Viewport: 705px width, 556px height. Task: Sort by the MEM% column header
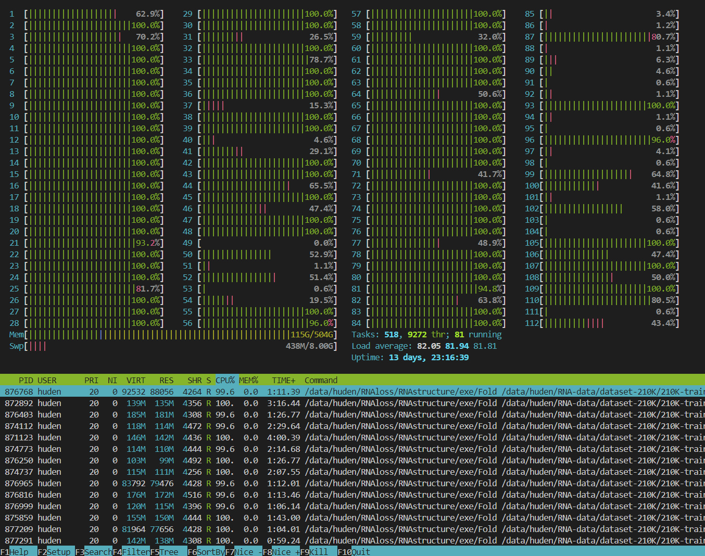[x=248, y=380]
